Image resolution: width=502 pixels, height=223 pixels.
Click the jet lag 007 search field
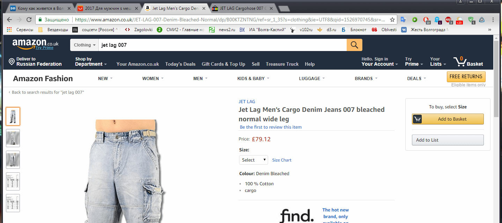222,45
